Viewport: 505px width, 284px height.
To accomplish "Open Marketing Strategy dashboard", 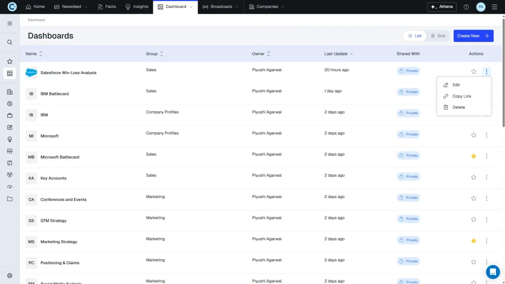I will coord(59,242).
